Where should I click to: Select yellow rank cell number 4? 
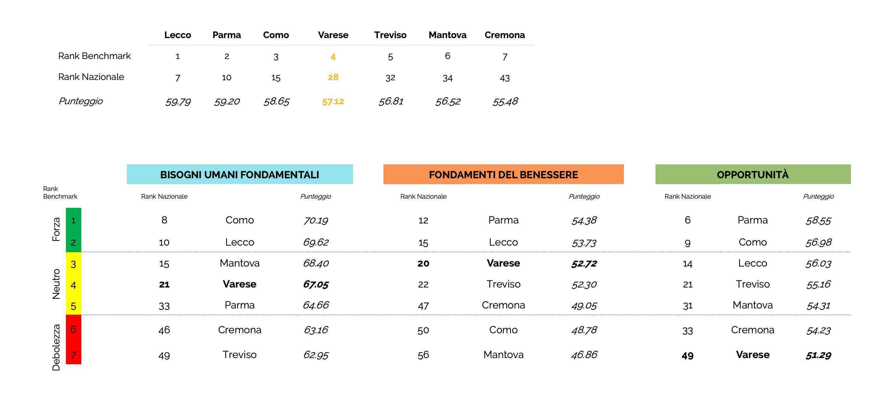pos(73,285)
